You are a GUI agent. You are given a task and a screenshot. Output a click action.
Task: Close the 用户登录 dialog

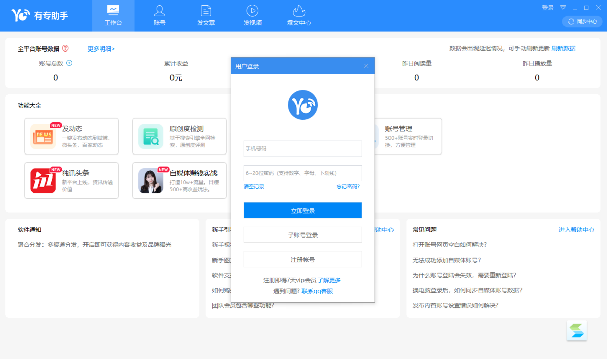click(366, 66)
